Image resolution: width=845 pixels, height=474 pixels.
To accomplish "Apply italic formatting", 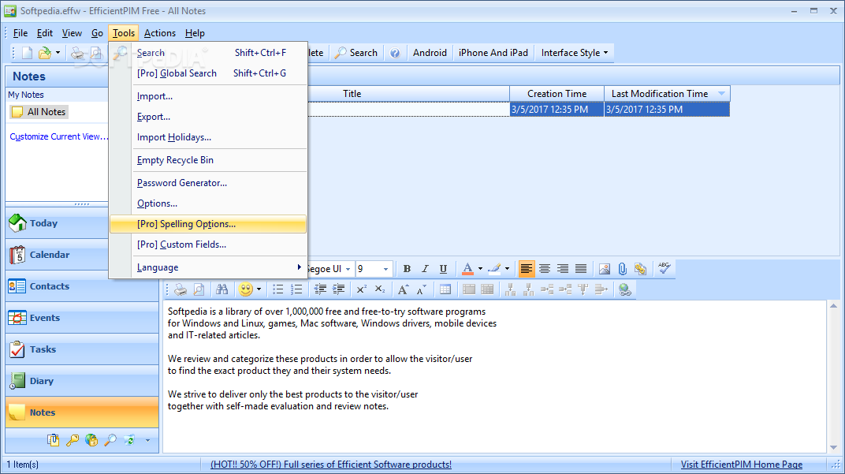I will click(x=425, y=268).
